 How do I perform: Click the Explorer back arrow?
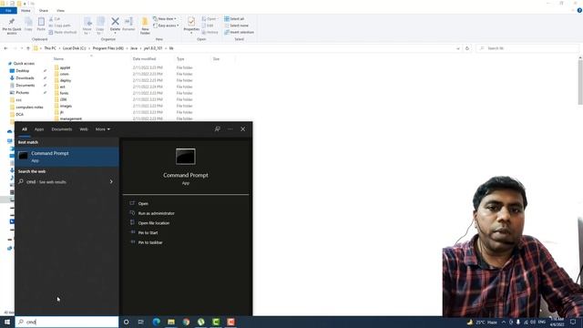[x=5, y=48]
